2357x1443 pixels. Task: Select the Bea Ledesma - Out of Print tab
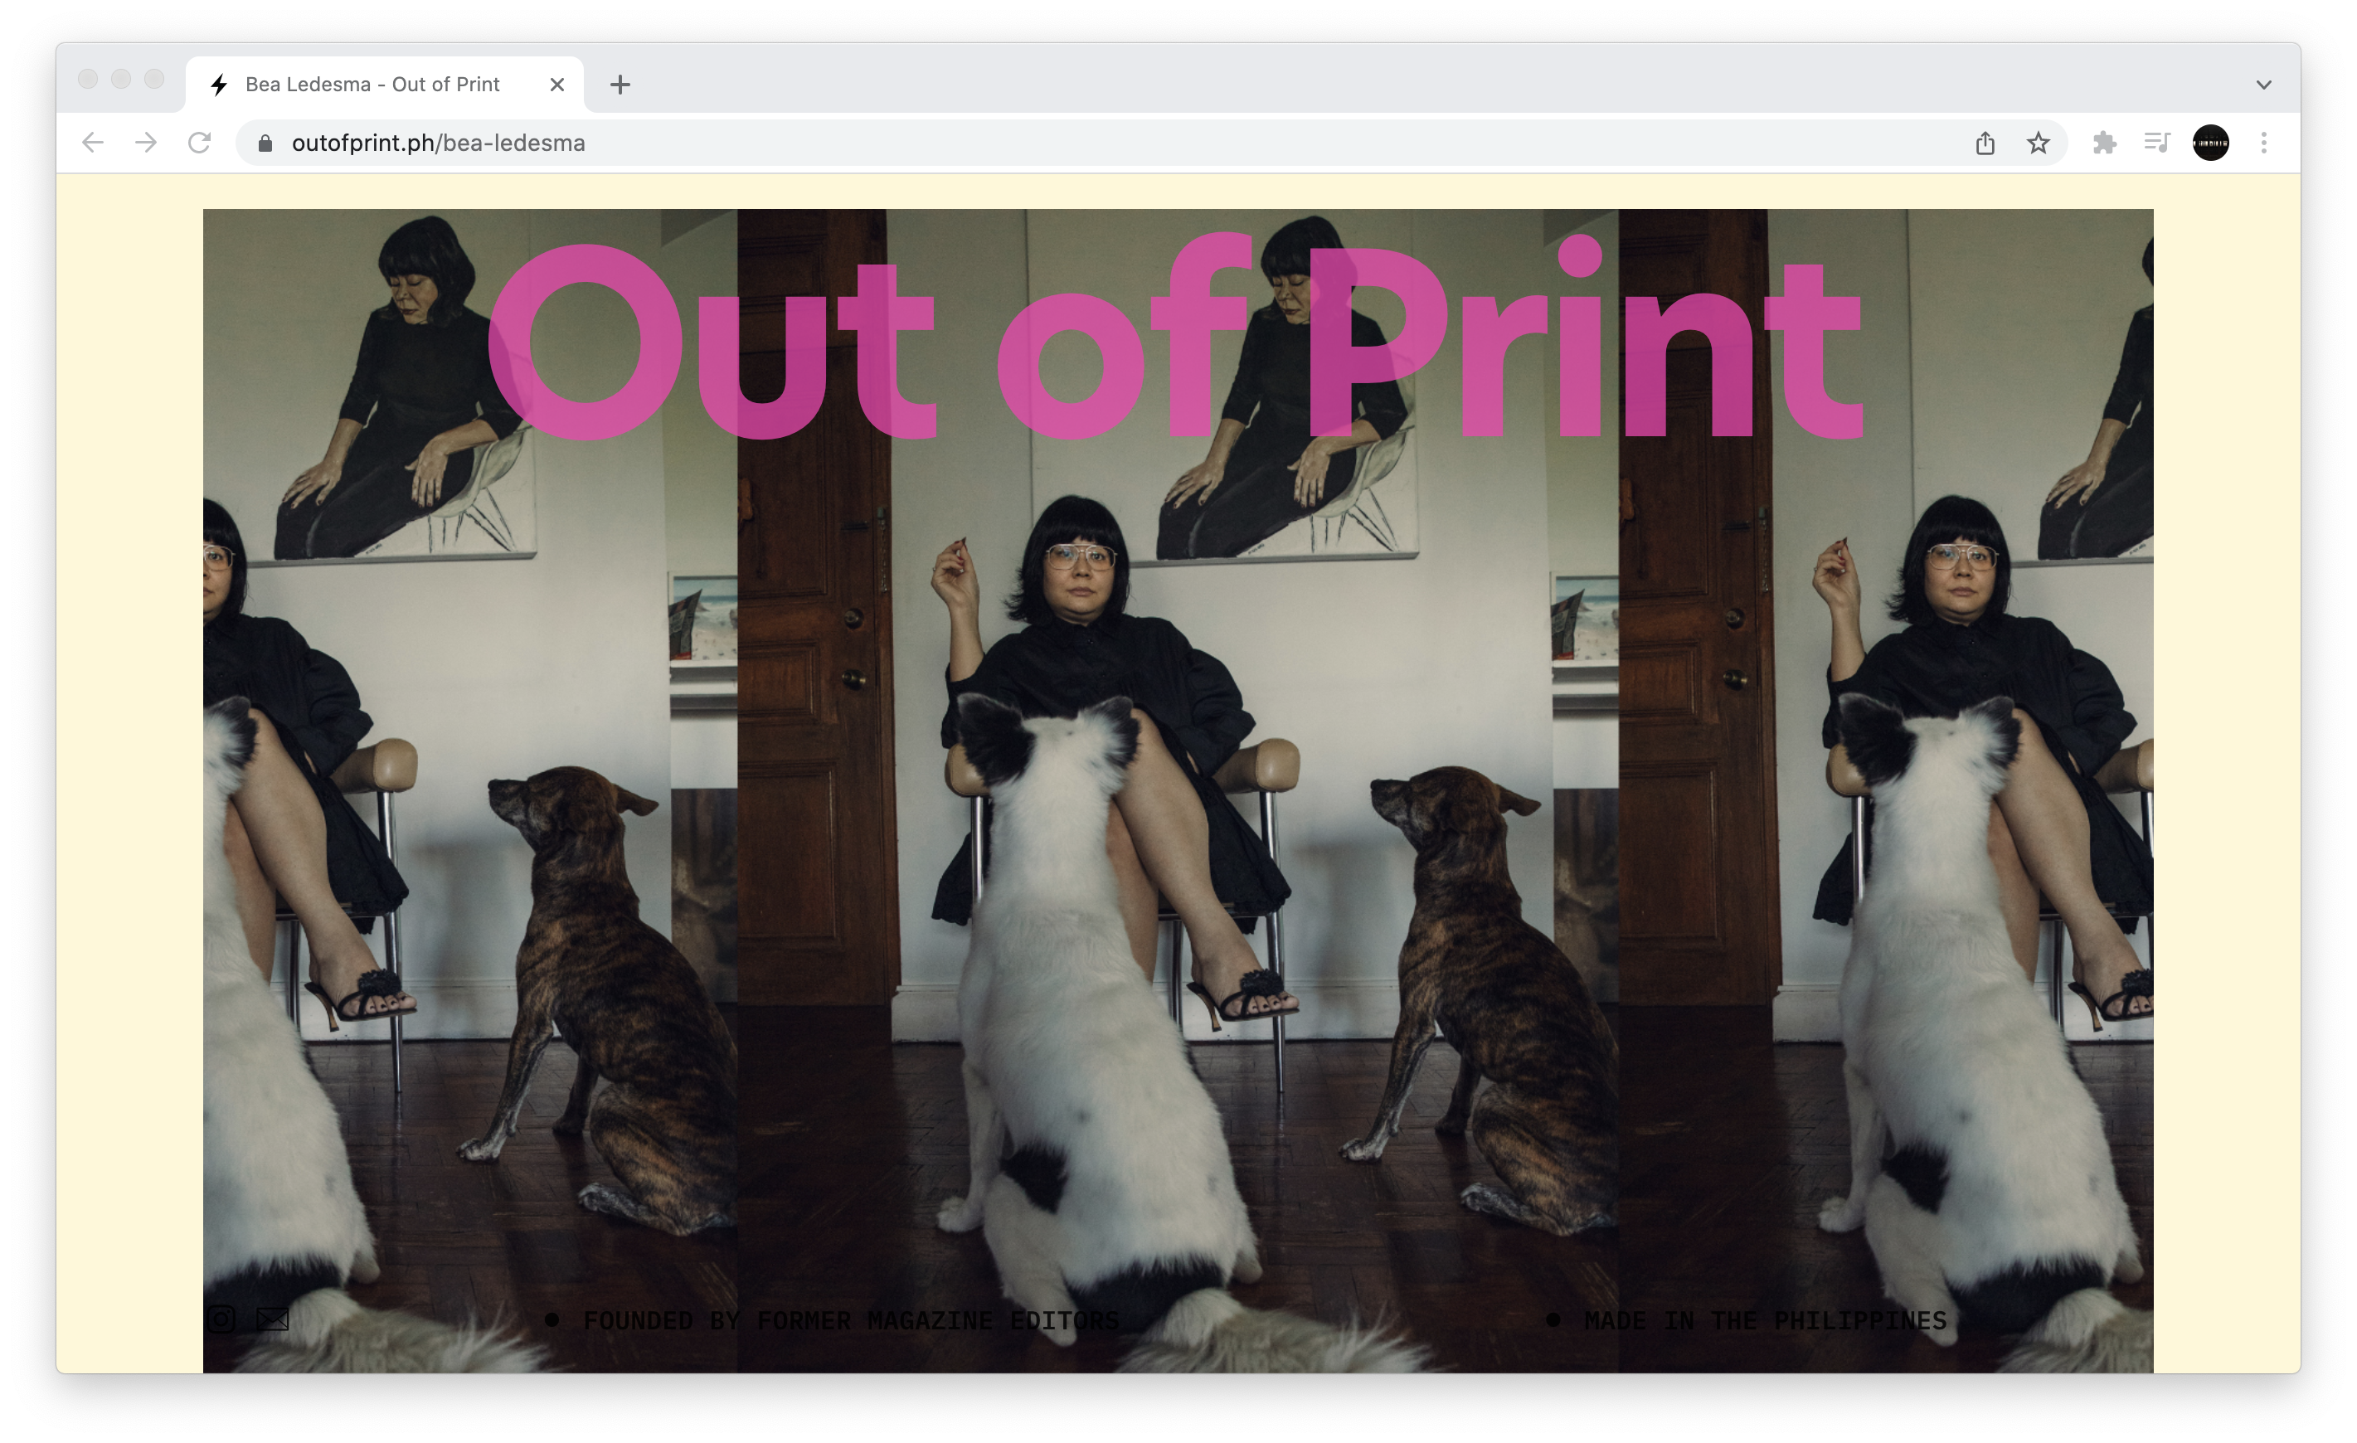click(x=372, y=84)
